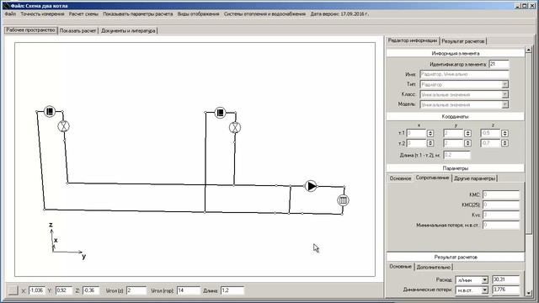Open the Расчет схемы menu
The height and width of the screenshot is (303, 539).
coord(83,14)
